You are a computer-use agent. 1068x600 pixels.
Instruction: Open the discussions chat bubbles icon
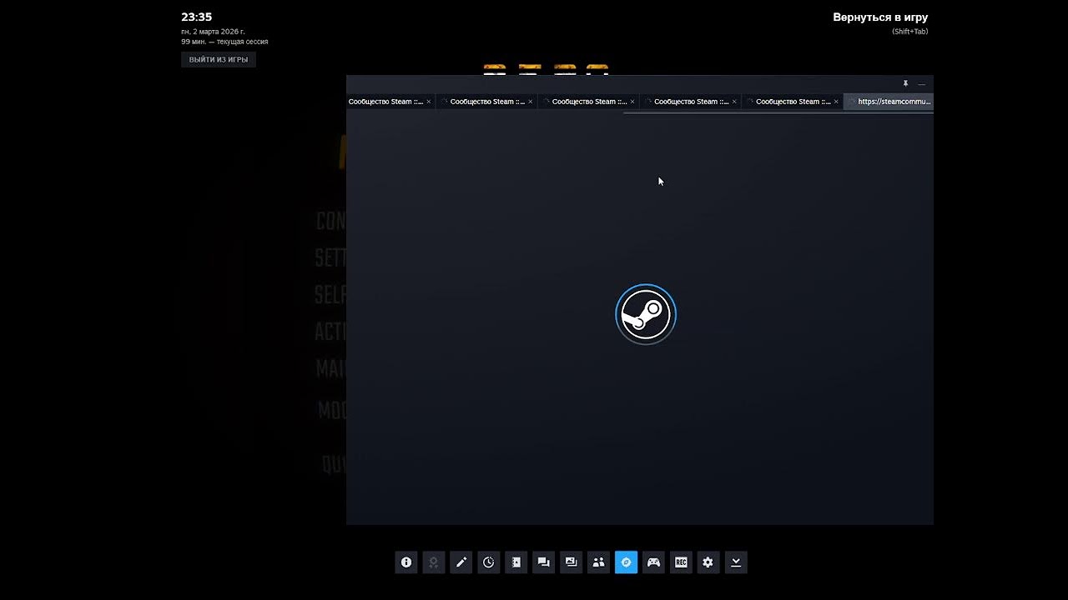(x=544, y=562)
